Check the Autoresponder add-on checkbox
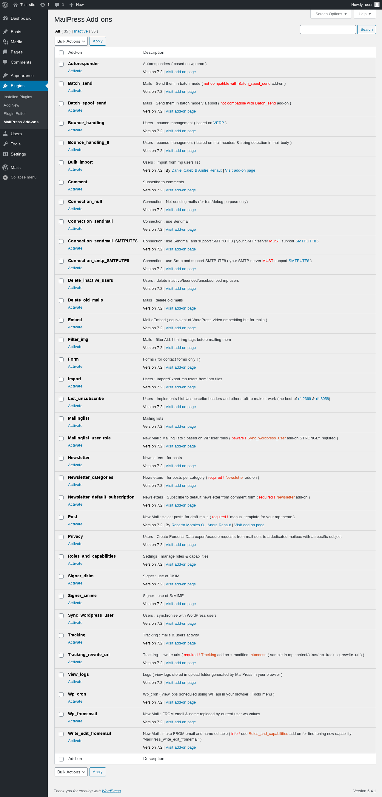Image resolution: width=382 pixels, height=797 pixels. (61, 64)
